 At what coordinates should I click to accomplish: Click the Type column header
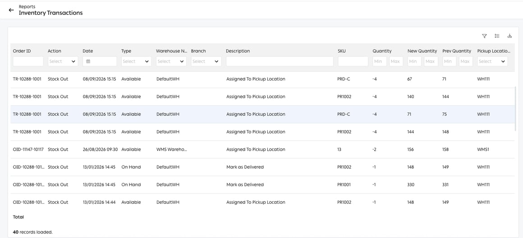(126, 51)
